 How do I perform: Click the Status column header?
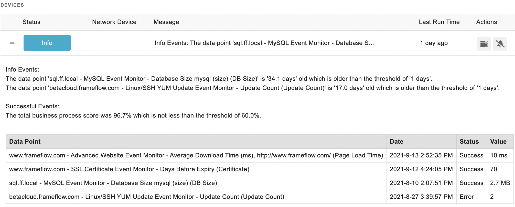[x=31, y=22]
